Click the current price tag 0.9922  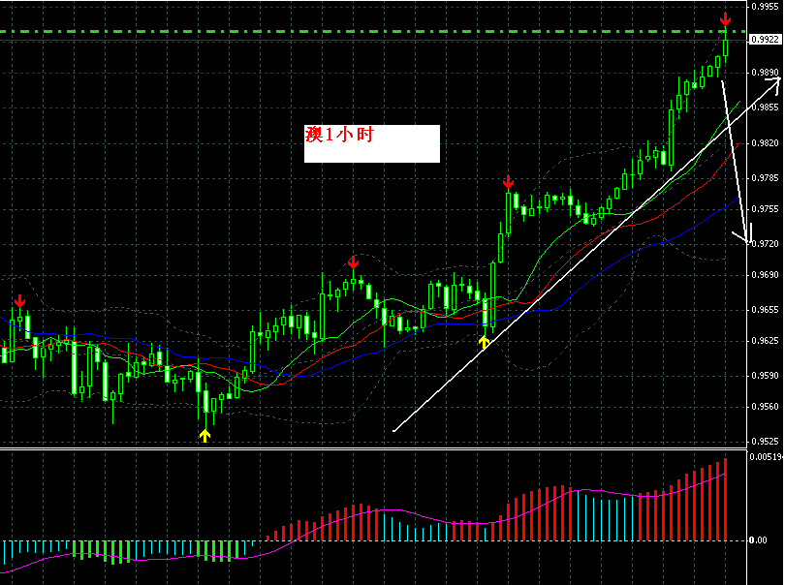tap(765, 40)
